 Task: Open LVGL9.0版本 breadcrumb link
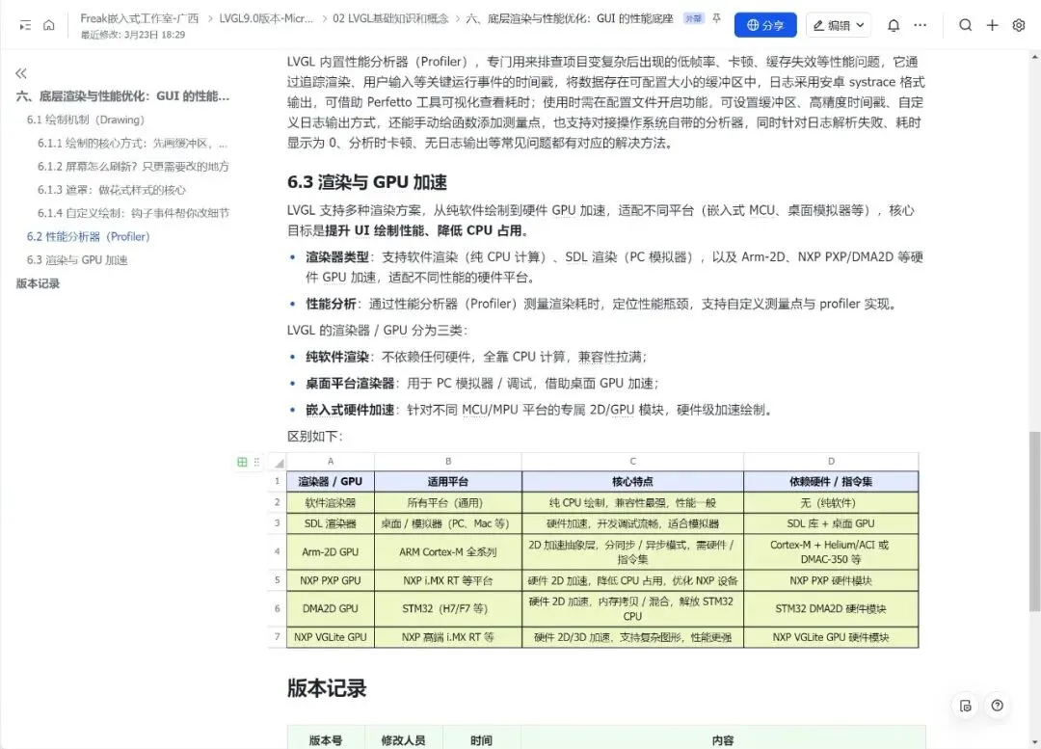point(266,18)
